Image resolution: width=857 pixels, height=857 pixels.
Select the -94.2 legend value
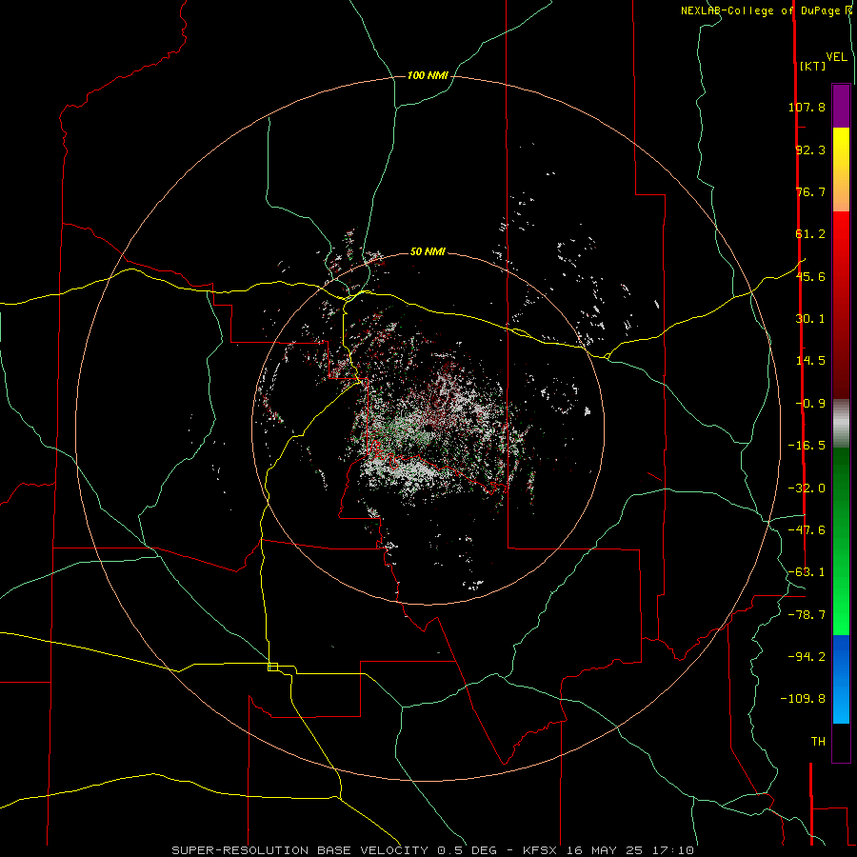(807, 656)
